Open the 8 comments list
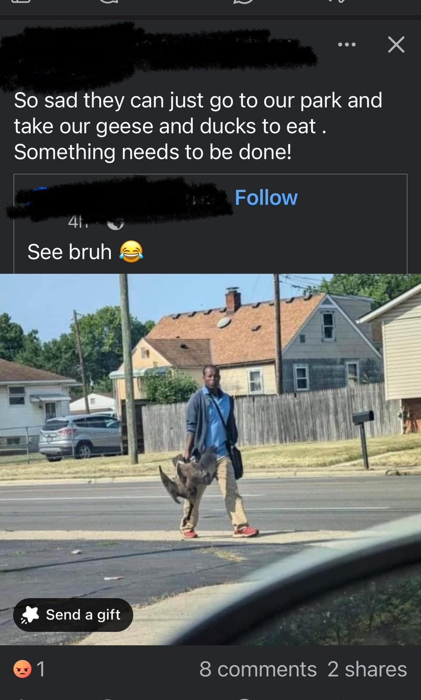The image size is (421, 700). pos(258,669)
